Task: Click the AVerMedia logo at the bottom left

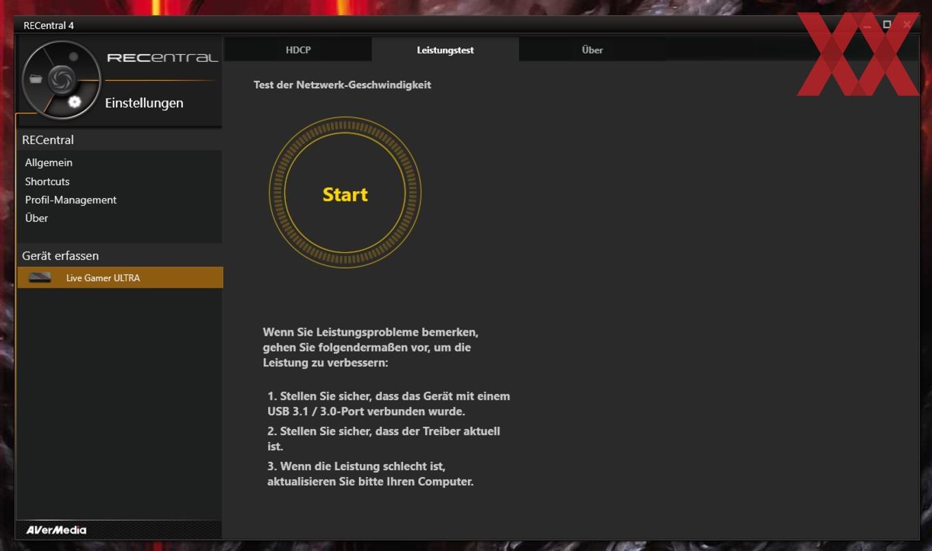Action: point(56,530)
